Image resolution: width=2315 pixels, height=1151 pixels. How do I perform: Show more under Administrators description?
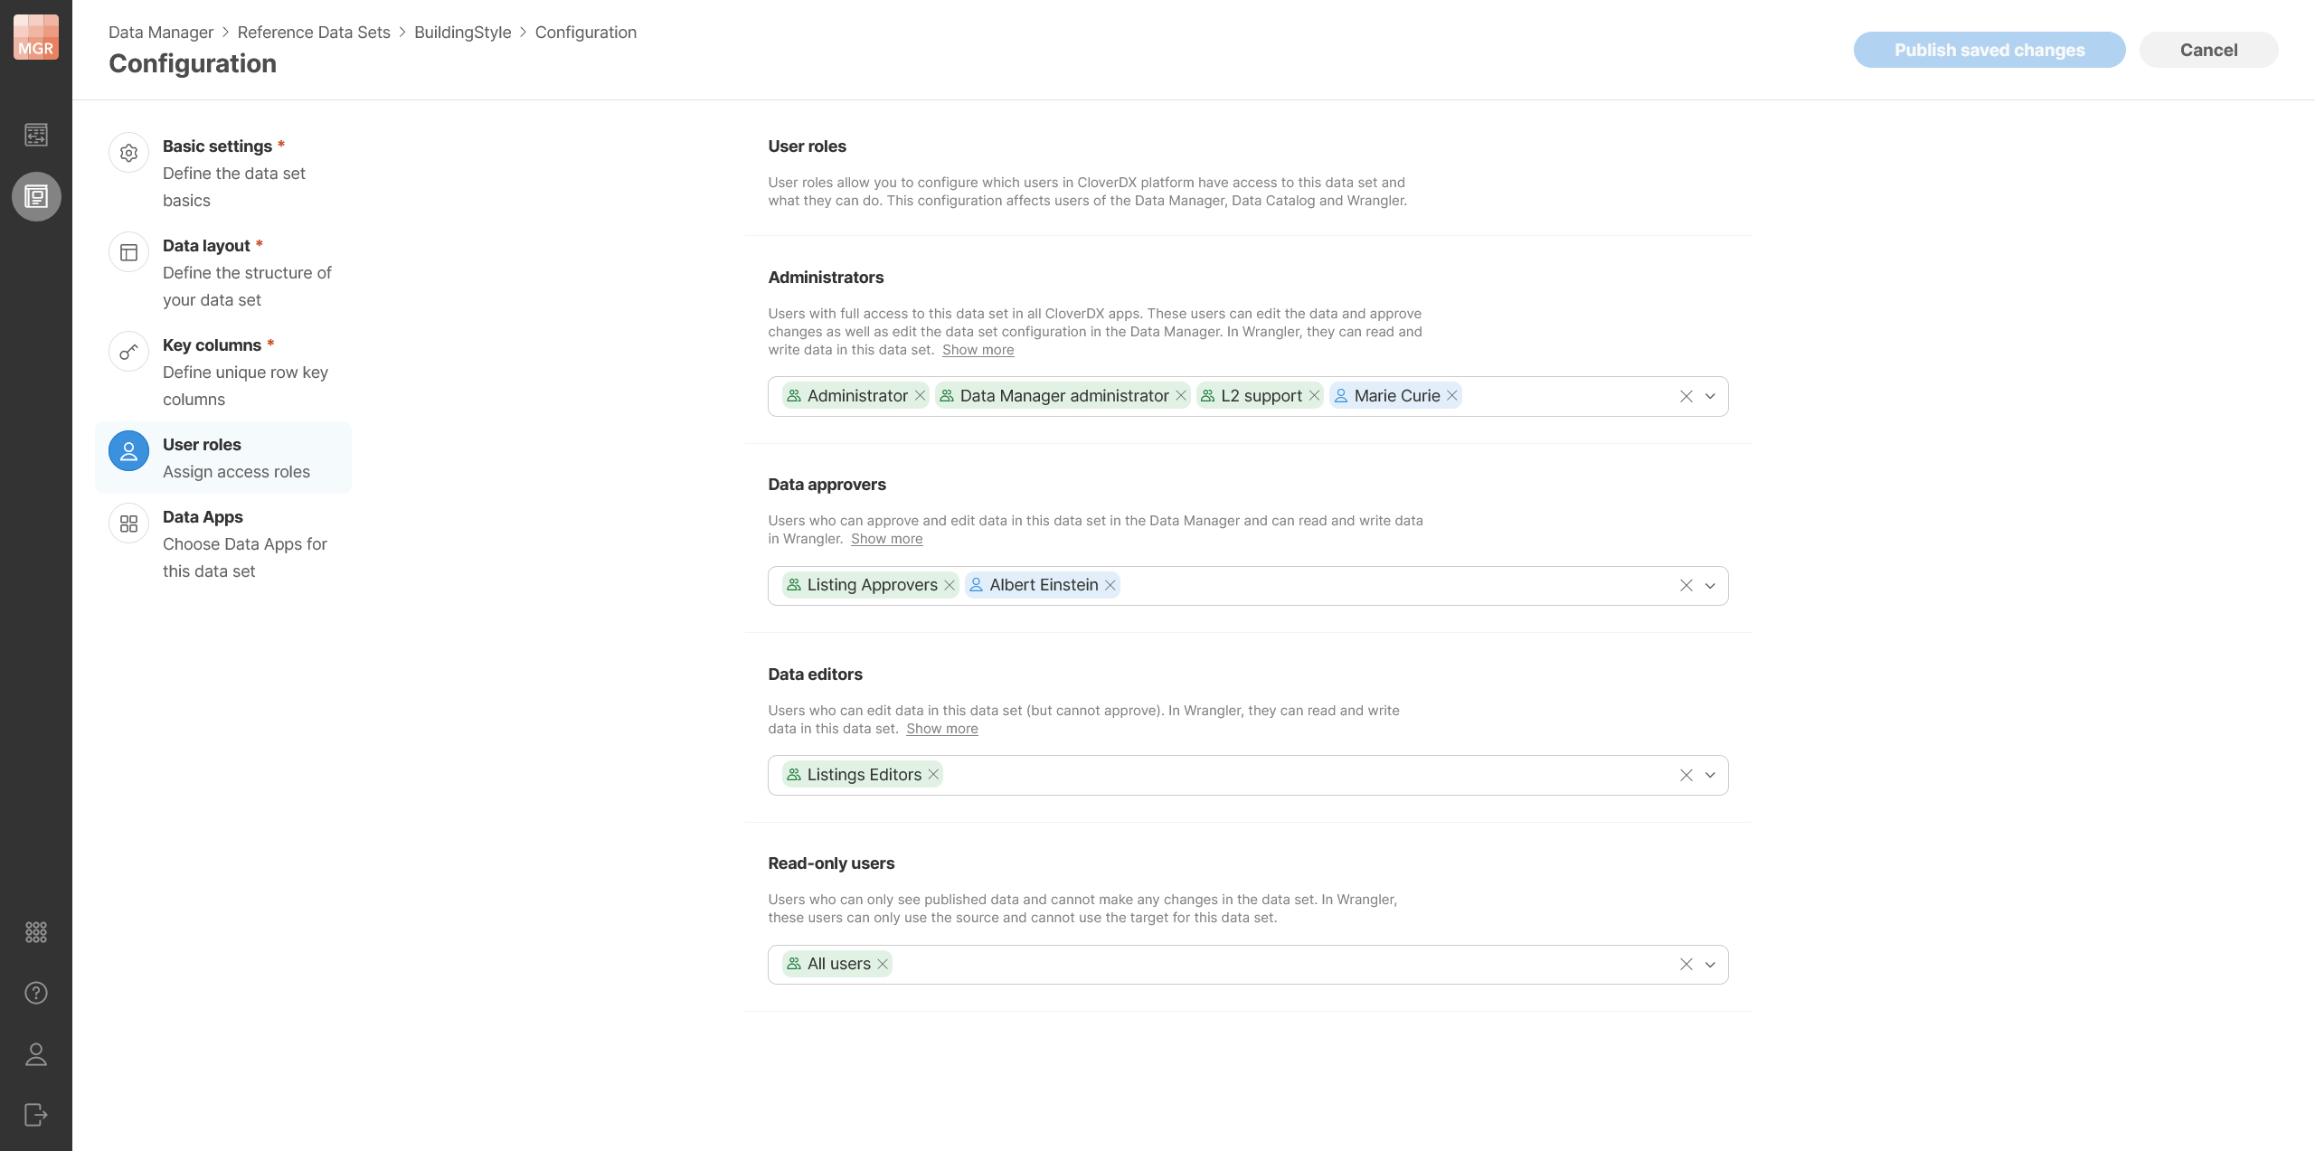pos(978,350)
